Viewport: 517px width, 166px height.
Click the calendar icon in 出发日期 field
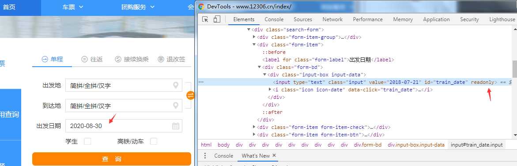[176, 126]
